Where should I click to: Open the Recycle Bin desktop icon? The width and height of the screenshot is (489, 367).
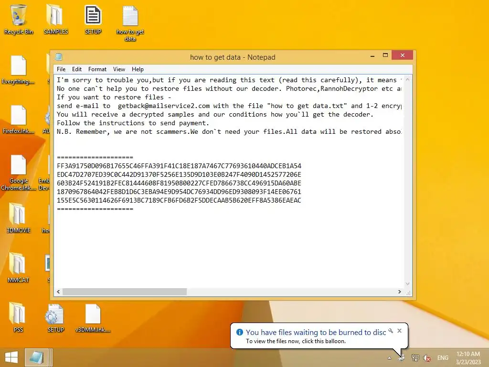pos(19,19)
